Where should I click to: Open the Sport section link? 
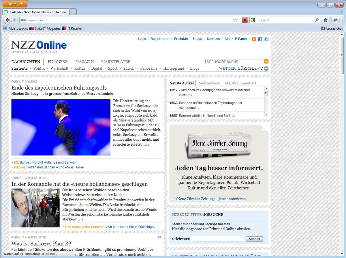(x=113, y=68)
